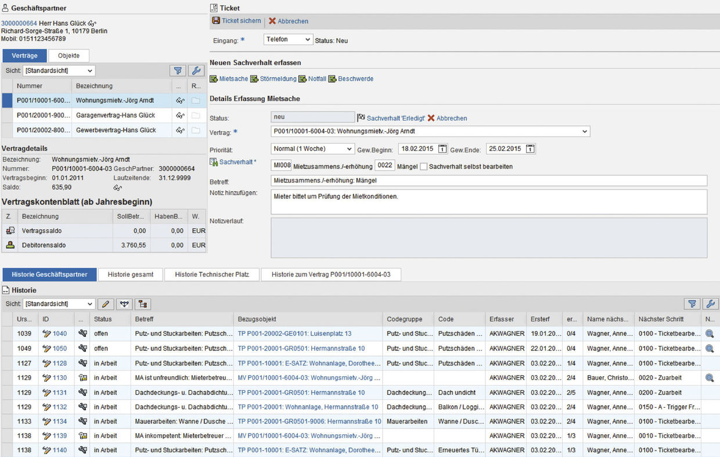Open business partner 3000000664 link

point(19,23)
